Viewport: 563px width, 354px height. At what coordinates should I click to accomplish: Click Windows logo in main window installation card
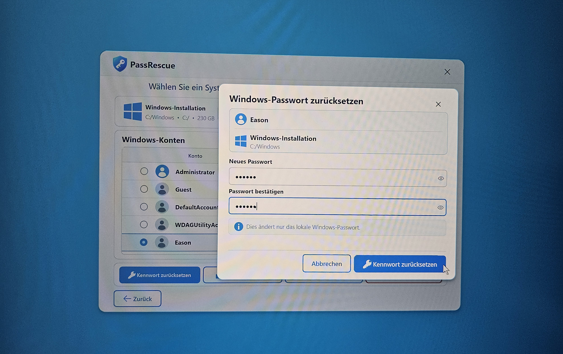click(133, 111)
